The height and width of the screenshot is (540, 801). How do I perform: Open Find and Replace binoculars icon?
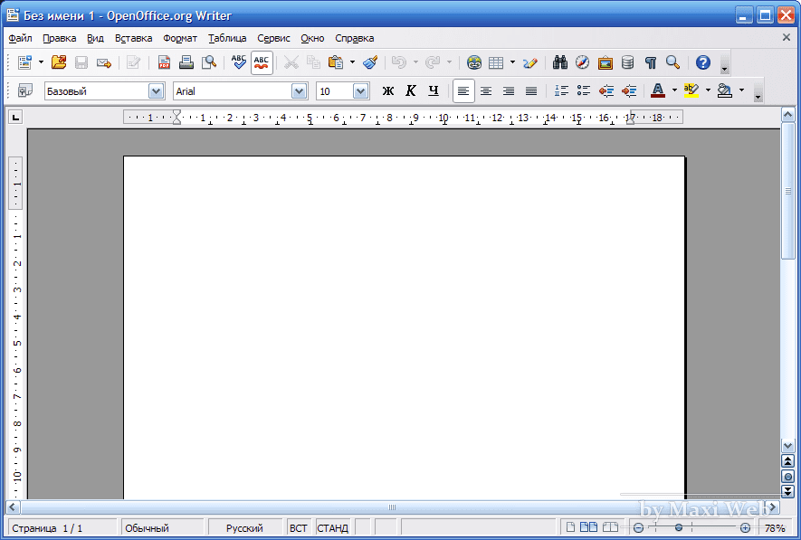[x=560, y=62]
